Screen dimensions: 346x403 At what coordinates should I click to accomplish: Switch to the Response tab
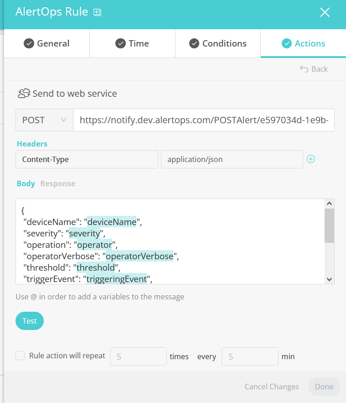[57, 183]
